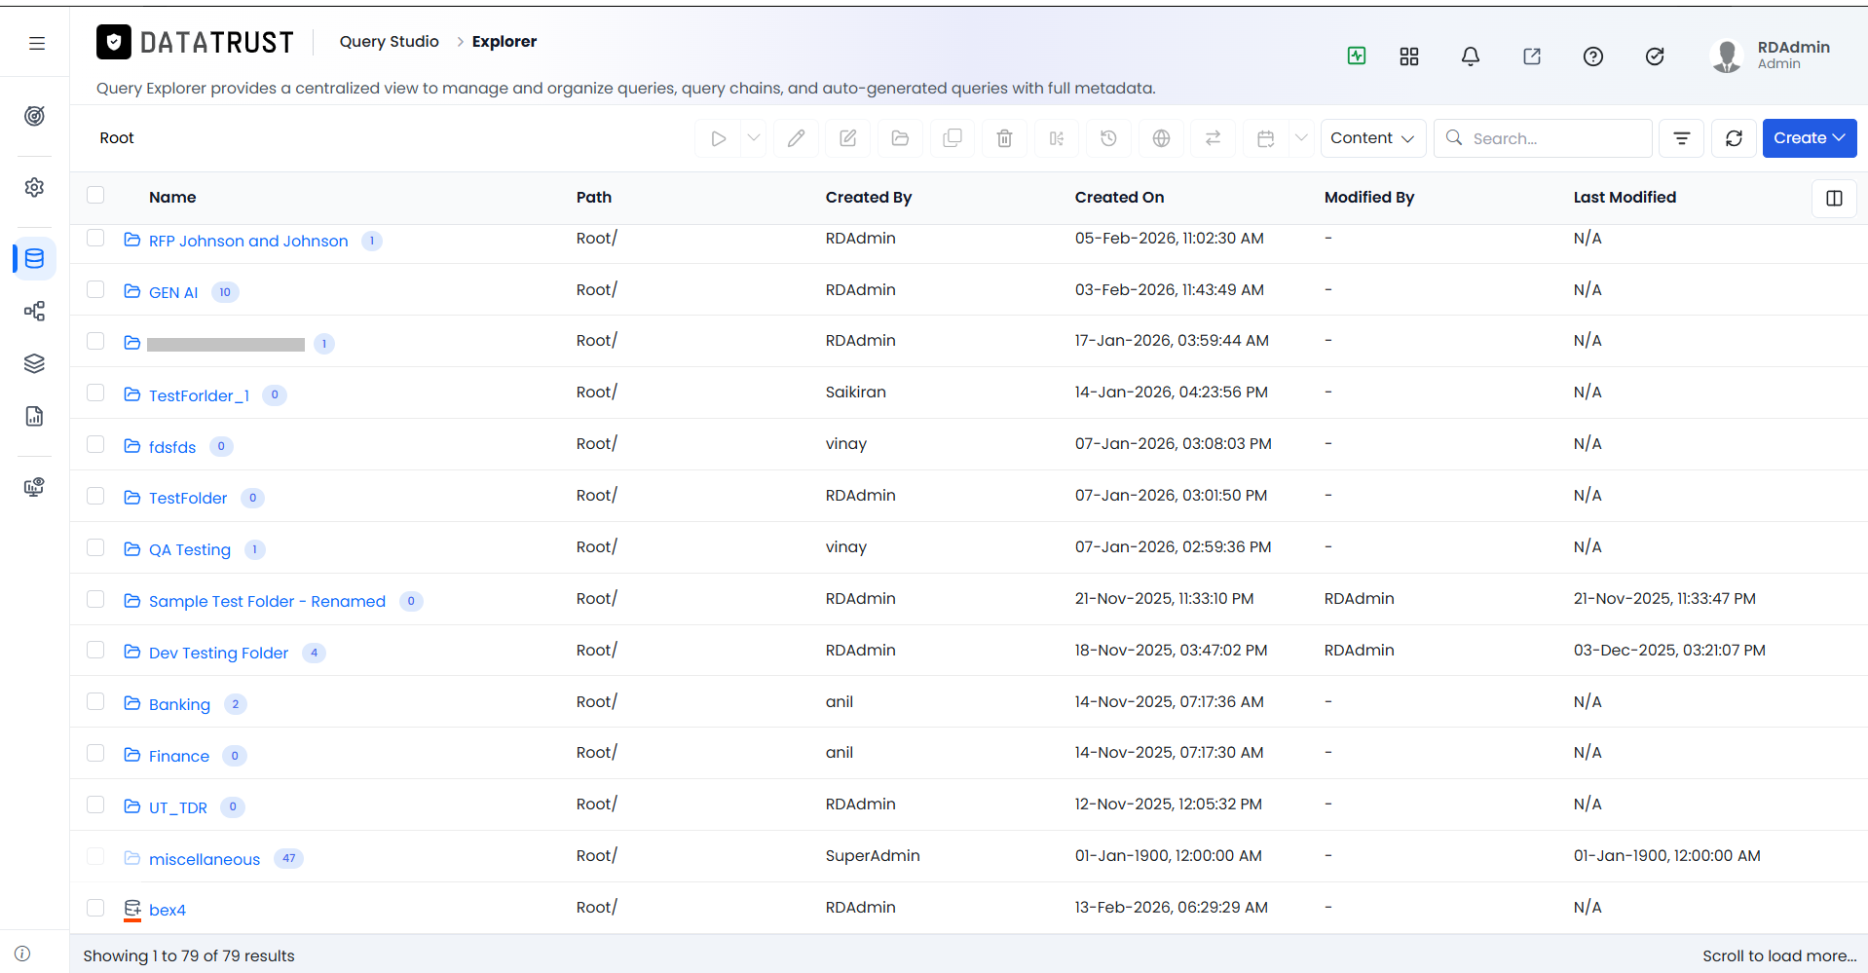Viewport: 1868px width, 973px height.
Task: Click the split compare toolbar icon
Action: (1057, 138)
